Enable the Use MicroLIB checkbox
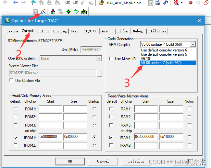The image size is (211, 168). [111, 59]
